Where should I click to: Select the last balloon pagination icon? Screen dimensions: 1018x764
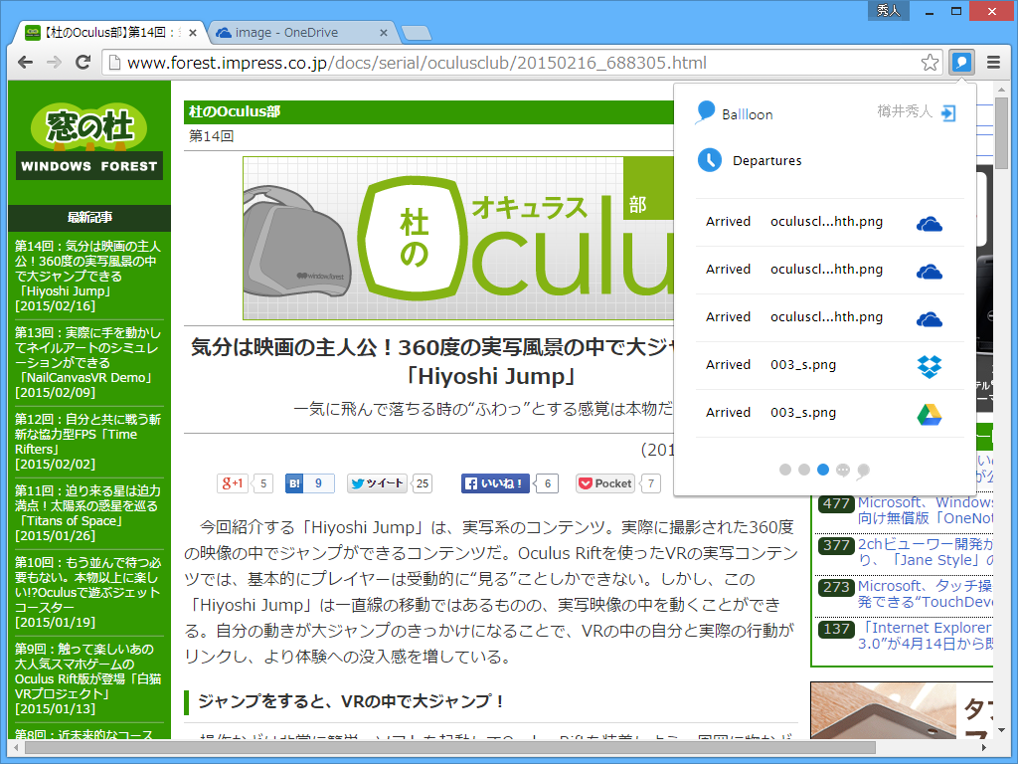point(863,471)
